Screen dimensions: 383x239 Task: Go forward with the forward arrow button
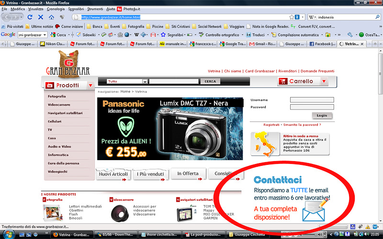click(15, 17)
